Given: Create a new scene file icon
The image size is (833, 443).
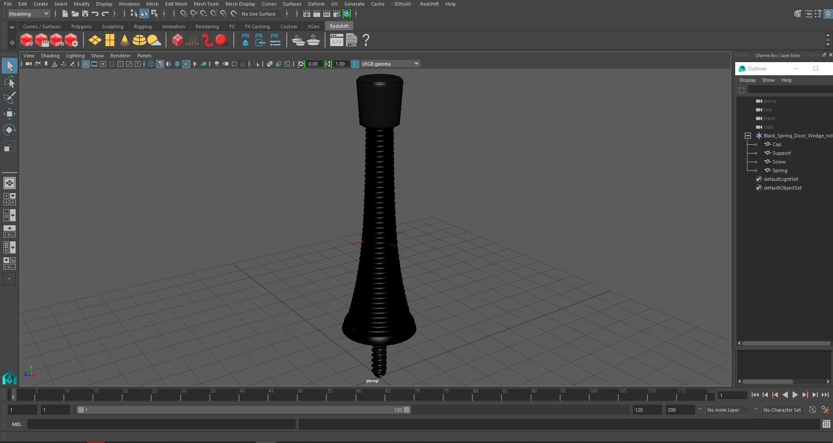Looking at the screenshot, I should tap(65, 14).
